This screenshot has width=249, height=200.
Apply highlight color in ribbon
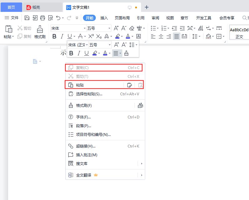point(118,37)
